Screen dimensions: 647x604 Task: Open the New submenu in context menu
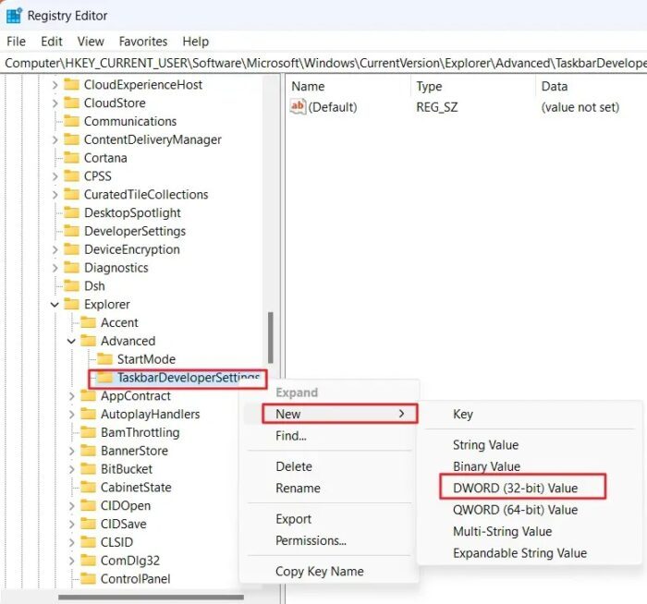[x=340, y=414]
